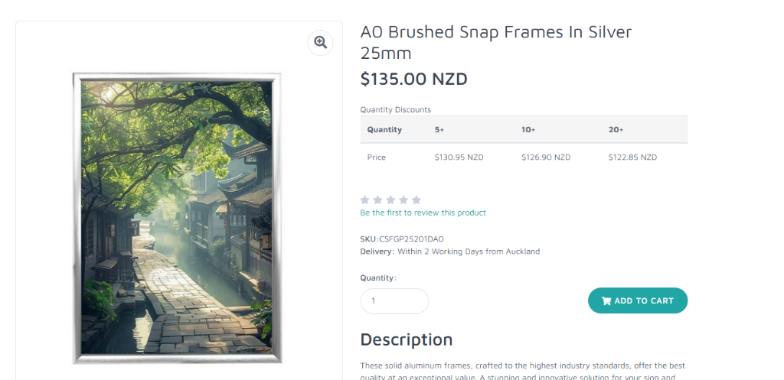
Task: Click the $130.95 NZD discount price
Action: point(459,158)
